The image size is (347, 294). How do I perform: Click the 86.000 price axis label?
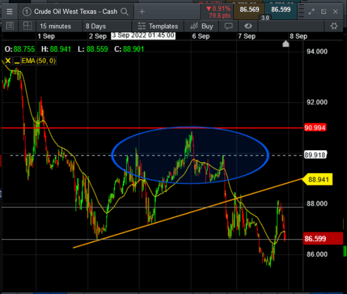coord(317,254)
